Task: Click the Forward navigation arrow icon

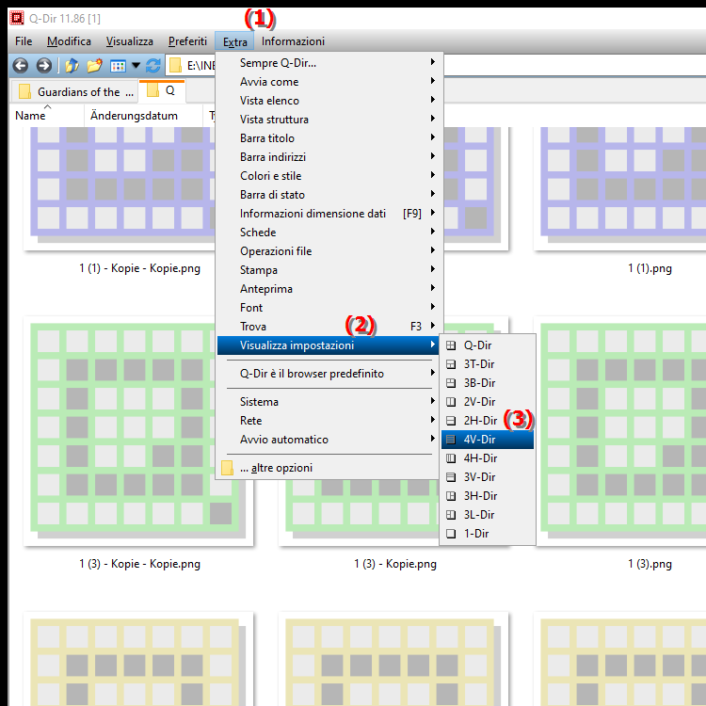Action: [43, 66]
